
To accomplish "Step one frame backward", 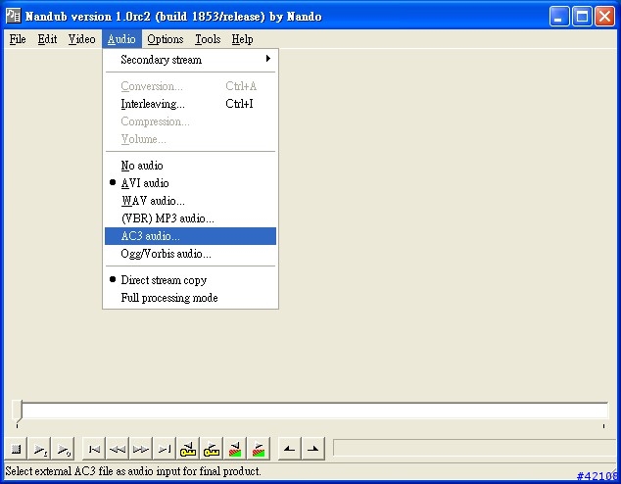I will (118, 449).
